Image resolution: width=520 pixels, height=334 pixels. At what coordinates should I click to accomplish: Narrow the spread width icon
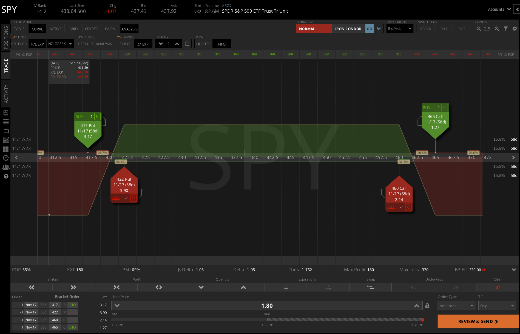click(116, 287)
